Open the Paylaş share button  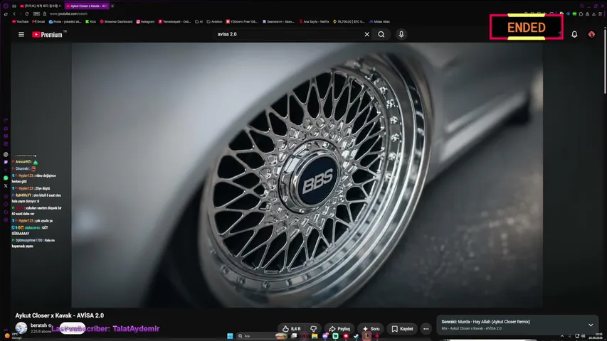point(339,329)
